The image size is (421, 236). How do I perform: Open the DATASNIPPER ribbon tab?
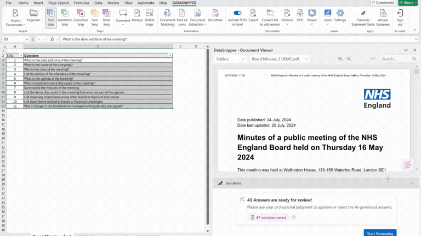184,3
